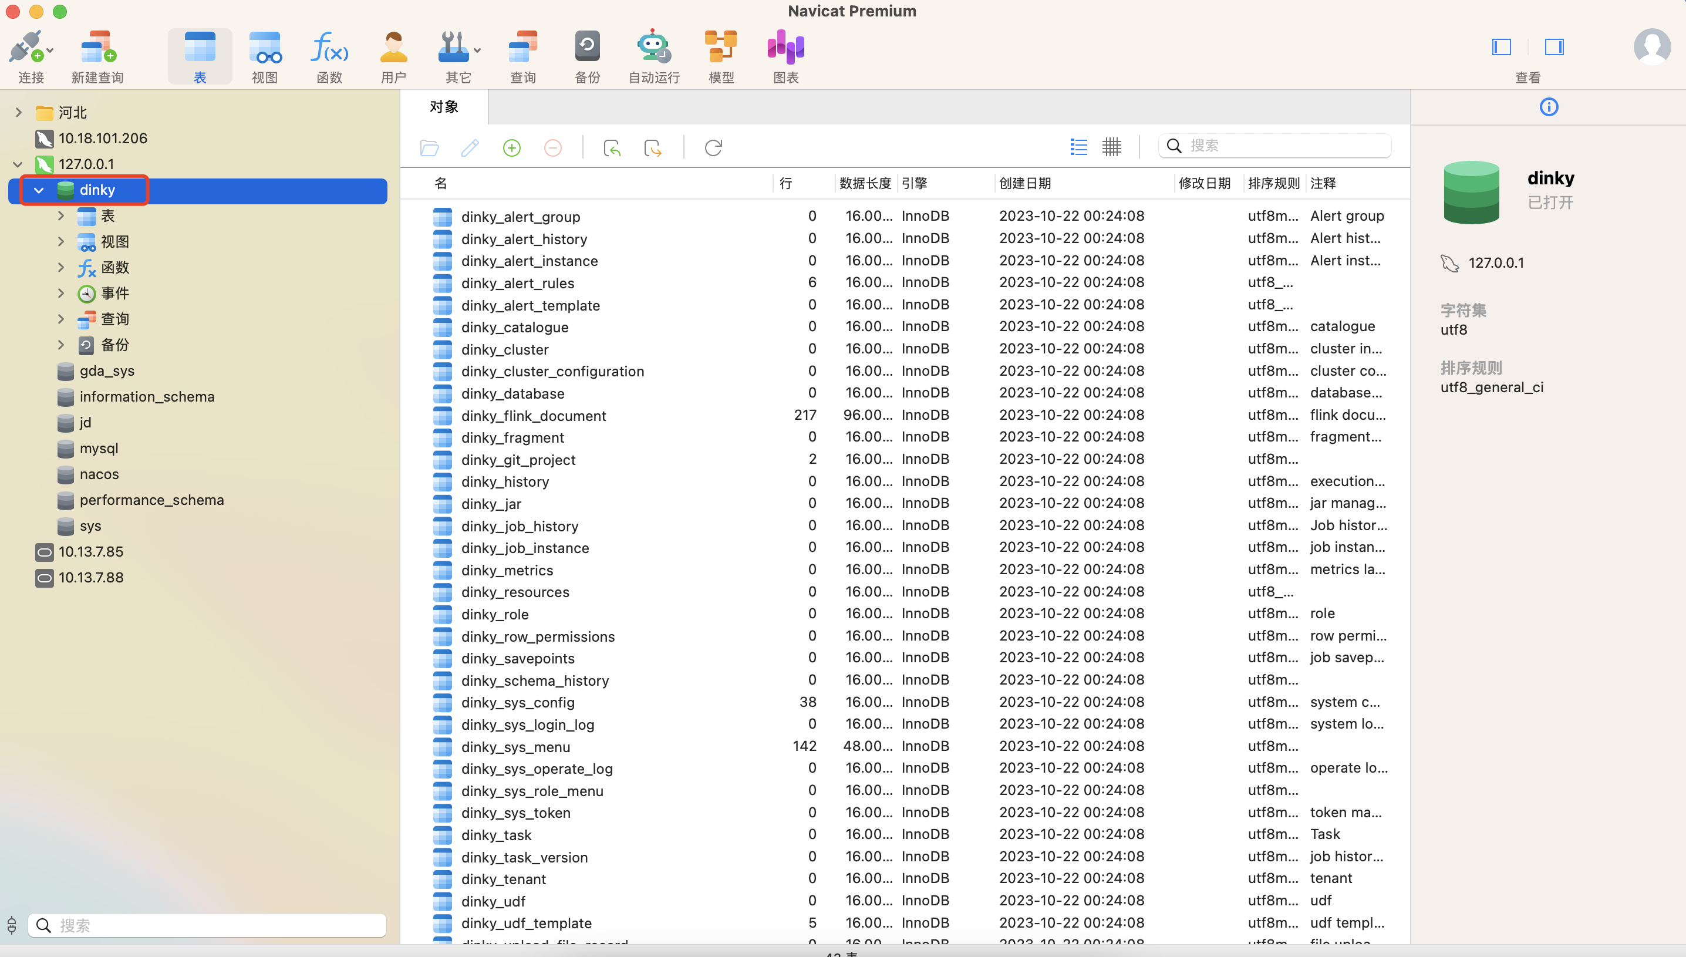The image size is (1686, 957).
Task: Click the object search field (搜索)
Action: (1282, 146)
